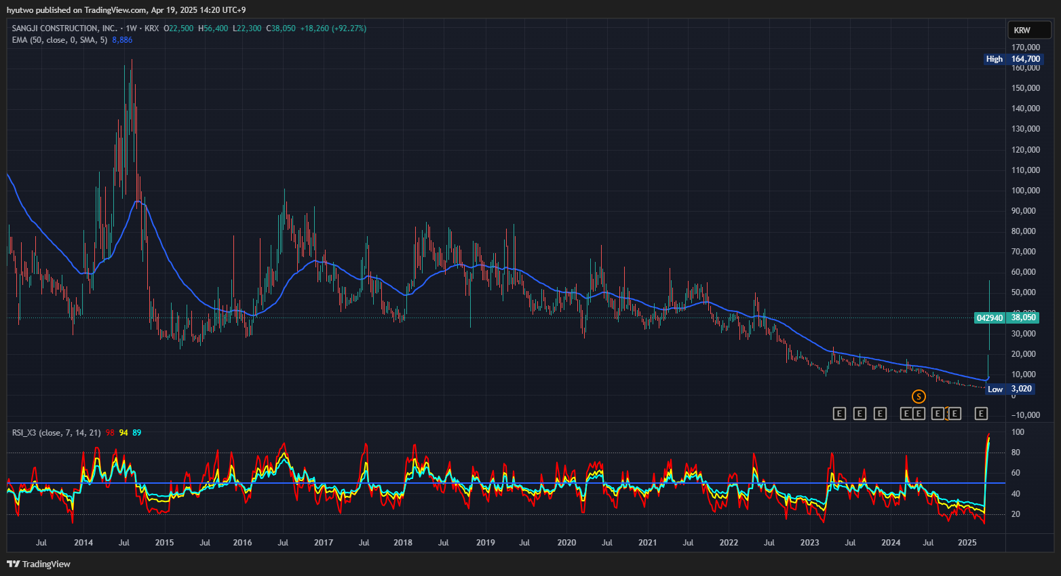Image resolution: width=1061 pixels, height=576 pixels.
Task: Click the cyan RSI value 89
Action: click(137, 433)
